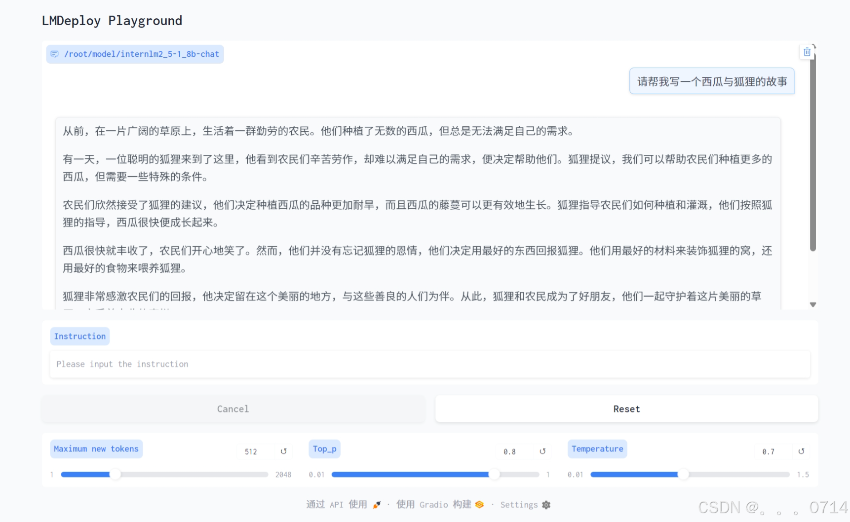Click the chat bubble icon beside the model path
Viewport: 850px width, 522px height.
pyautogui.click(x=54, y=54)
